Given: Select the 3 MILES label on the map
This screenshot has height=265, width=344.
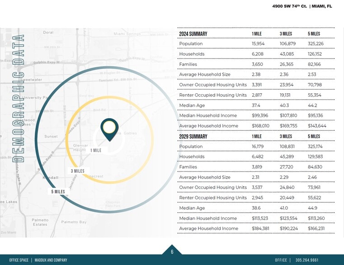Looking at the screenshot, I should click(x=78, y=171).
